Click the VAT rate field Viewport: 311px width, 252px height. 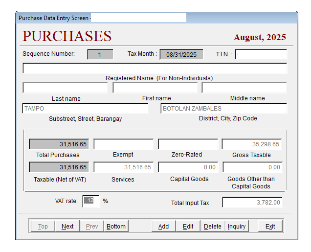[x=90, y=201]
